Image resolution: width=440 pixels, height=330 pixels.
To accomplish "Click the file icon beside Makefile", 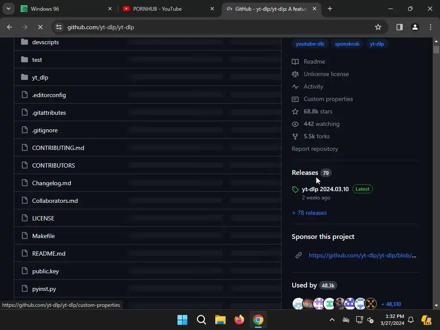I will click(24, 235).
